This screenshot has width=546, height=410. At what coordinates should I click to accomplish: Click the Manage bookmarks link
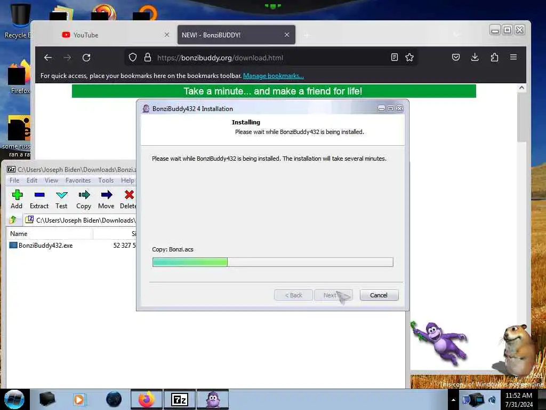274,76
